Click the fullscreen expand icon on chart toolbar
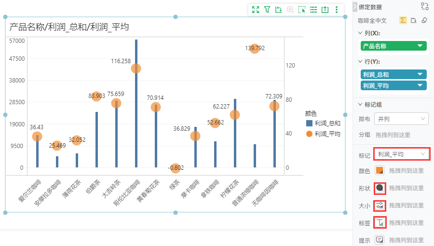This screenshot has height=246, width=434. (x=256, y=10)
